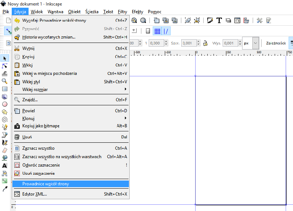The image size is (293, 211).
Task: Toggle snapping to guides
Action: click(x=166, y=31)
